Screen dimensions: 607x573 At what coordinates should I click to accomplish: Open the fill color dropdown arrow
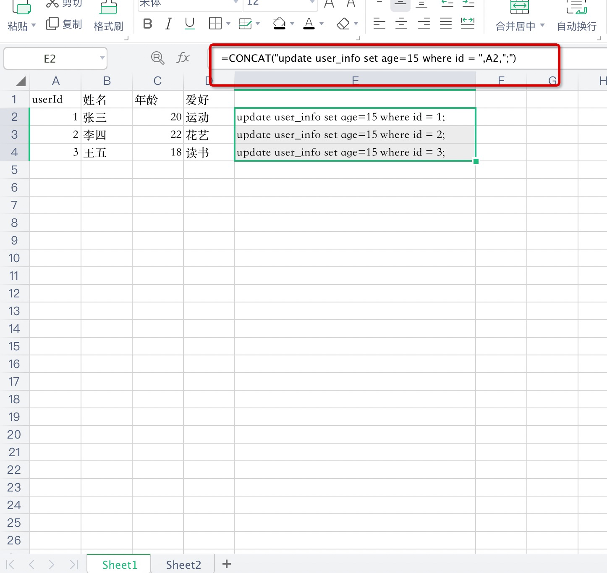(x=292, y=24)
